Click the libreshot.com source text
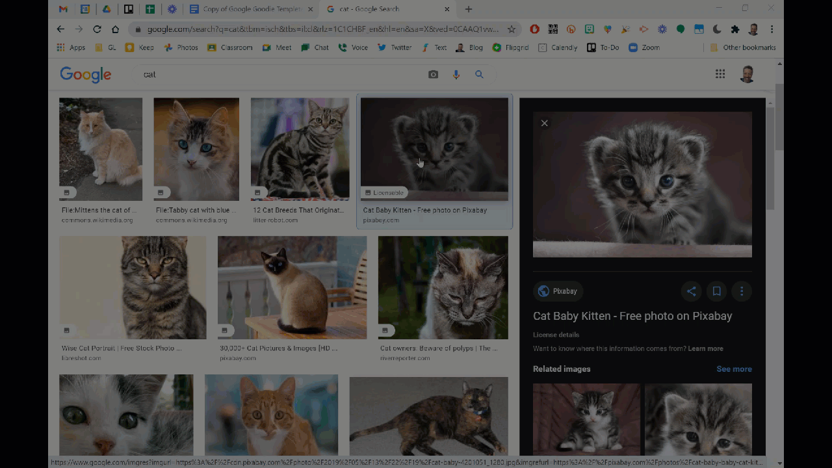This screenshot has width=832, height=468. coord(81,358)
